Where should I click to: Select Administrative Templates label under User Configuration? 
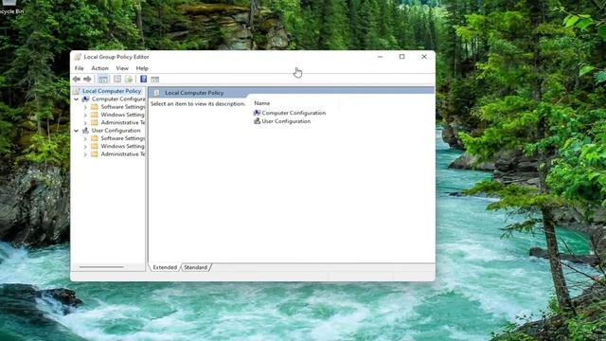(x=123, y=154)
